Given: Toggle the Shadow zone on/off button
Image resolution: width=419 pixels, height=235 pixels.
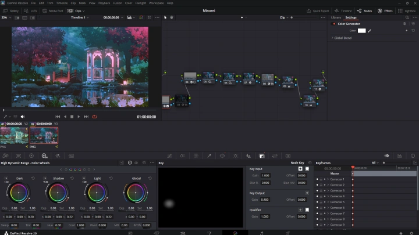Looking at the screenshot, I should (x=45, y=178).
